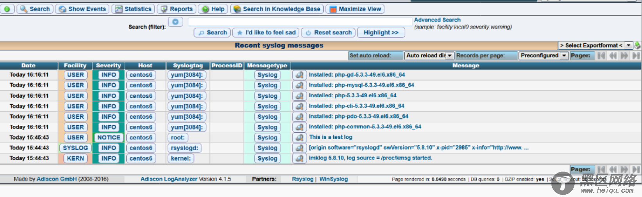Open the Advanced Search link

437,20
